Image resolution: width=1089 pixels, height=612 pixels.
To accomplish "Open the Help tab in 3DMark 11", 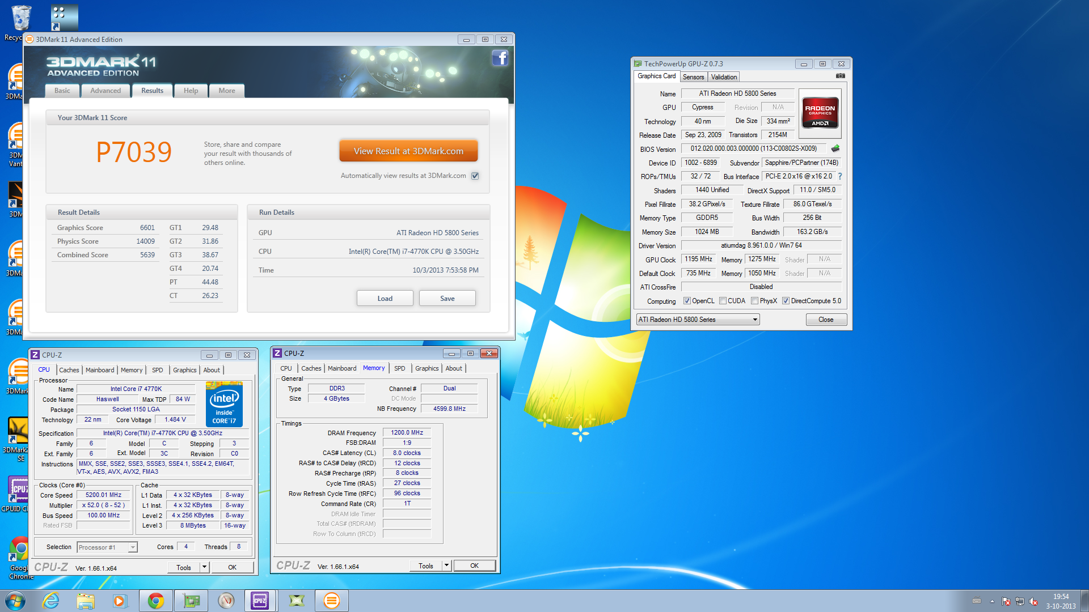I will click(191, 91).
